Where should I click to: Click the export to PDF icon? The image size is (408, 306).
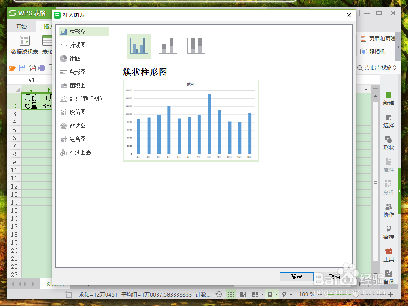33,68
